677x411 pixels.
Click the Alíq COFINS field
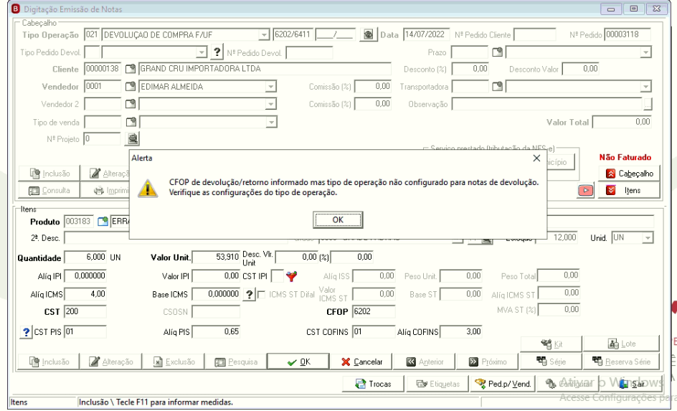click(460, 332)
